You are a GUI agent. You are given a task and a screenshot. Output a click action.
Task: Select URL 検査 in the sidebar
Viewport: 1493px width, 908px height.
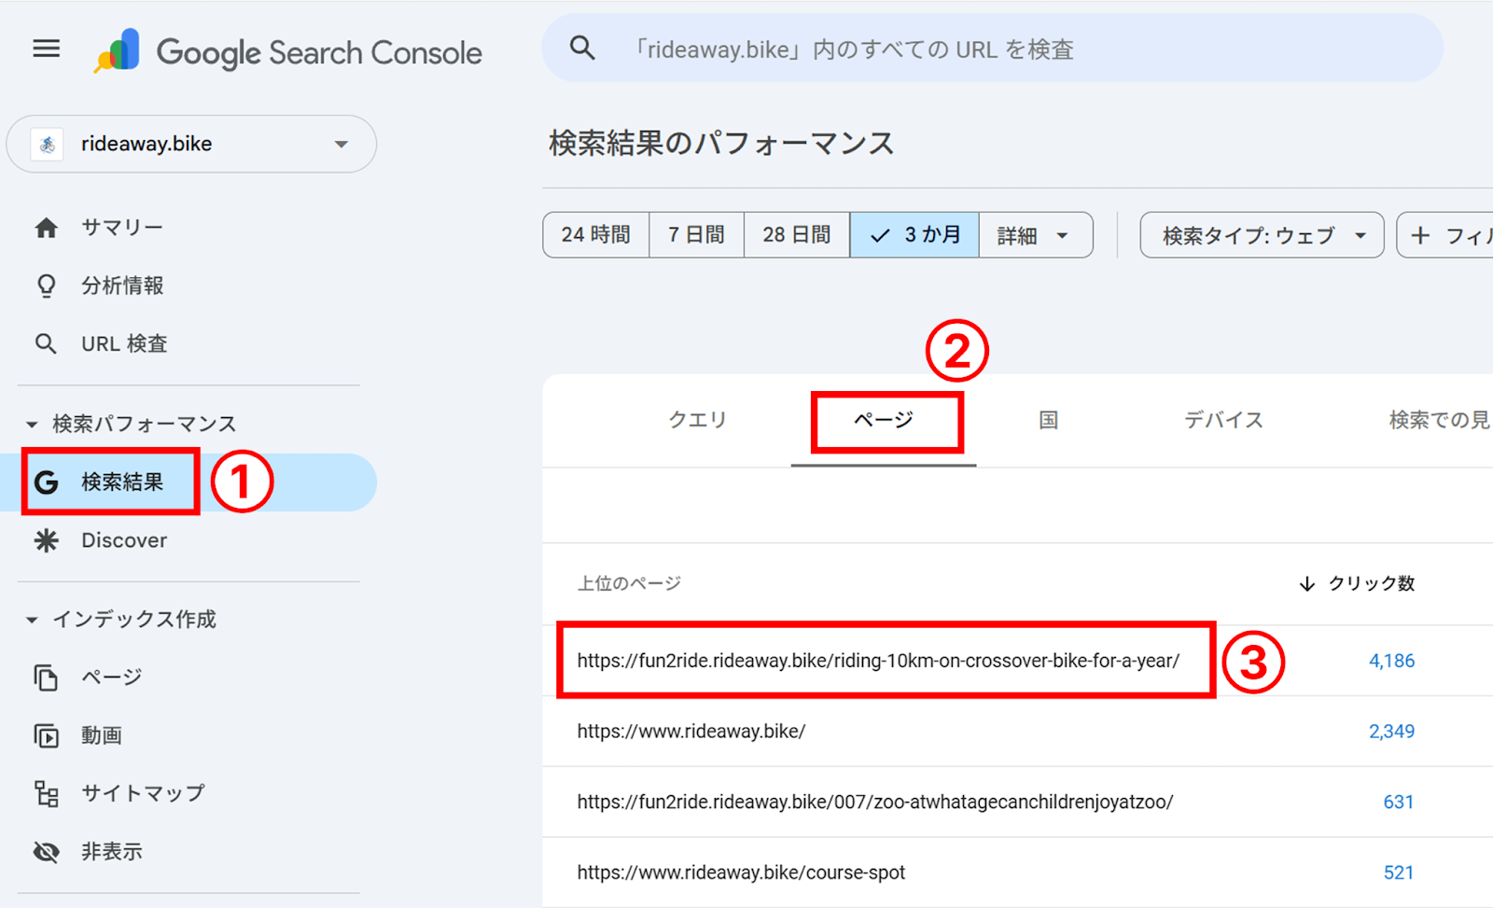[x=124, y=343]
